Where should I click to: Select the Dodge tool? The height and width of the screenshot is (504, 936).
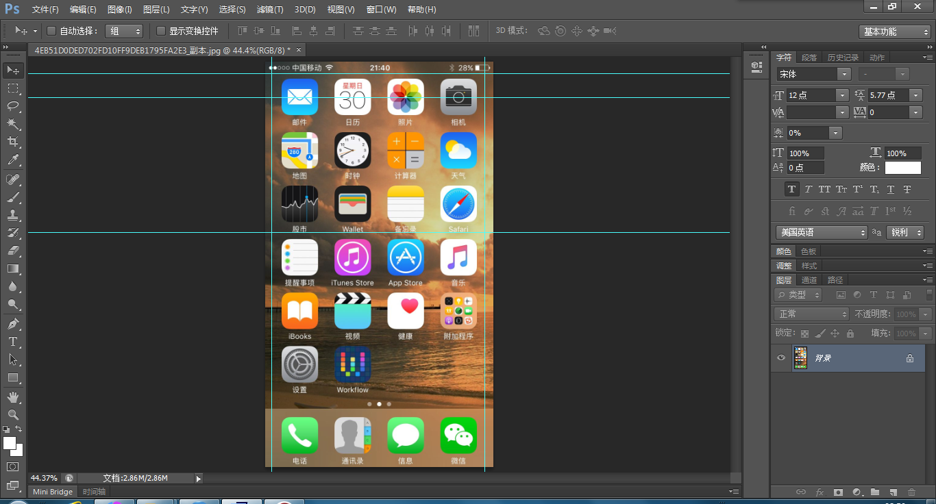tap(13, 304)
